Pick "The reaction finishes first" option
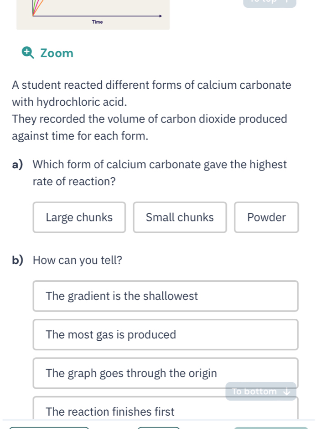 pos(166,411)
